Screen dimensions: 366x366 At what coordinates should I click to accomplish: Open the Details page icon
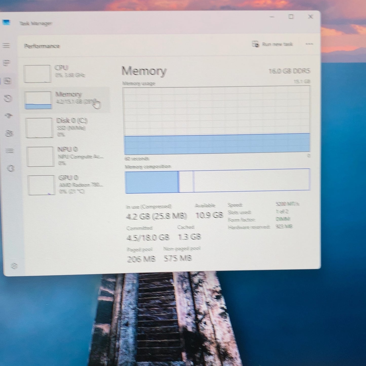click(x=10, y=151)
